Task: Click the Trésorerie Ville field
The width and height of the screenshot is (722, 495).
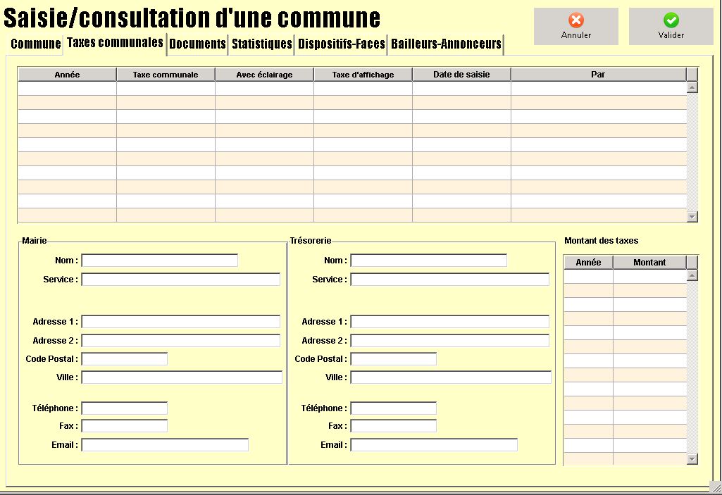Action: pos(451,377)
